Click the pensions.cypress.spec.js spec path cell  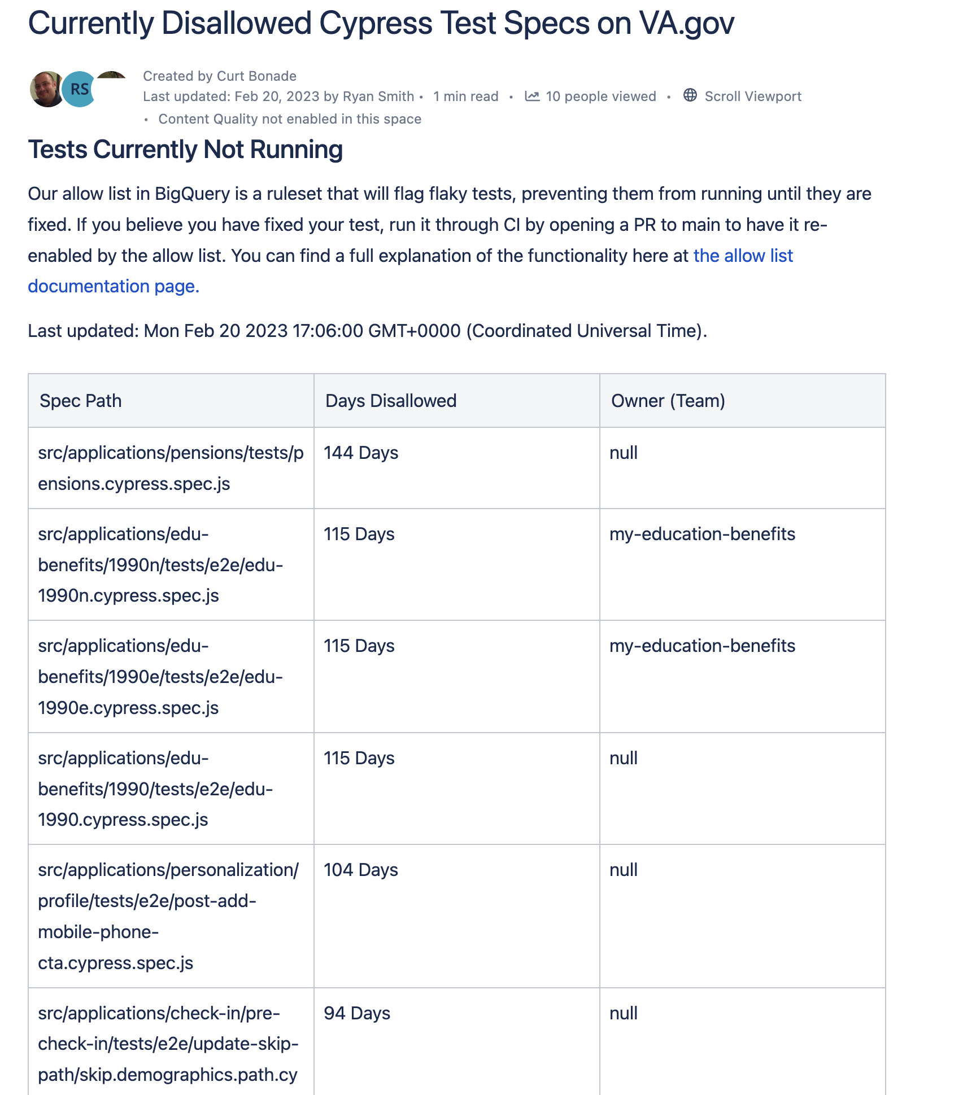pyautogui.click(x=171, y=468)
